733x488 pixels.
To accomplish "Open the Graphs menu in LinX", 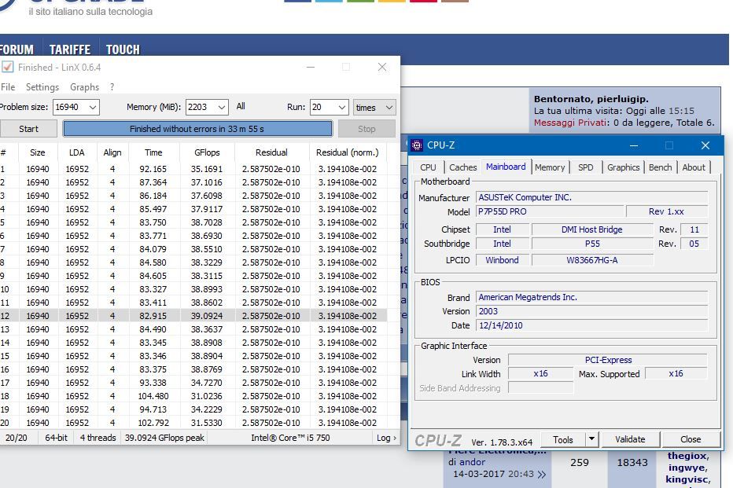I will tap(84, 87).
